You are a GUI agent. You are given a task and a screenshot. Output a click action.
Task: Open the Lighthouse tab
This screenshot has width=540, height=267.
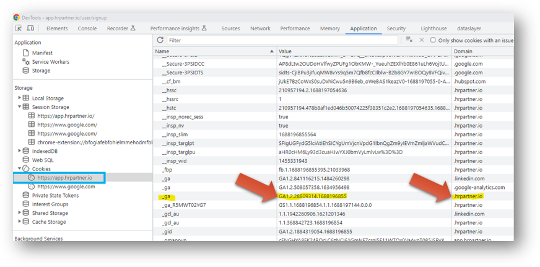[433, 28]
